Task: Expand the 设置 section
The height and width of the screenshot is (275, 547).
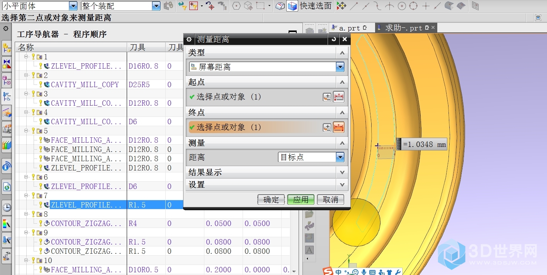Action: coord(342,185)
